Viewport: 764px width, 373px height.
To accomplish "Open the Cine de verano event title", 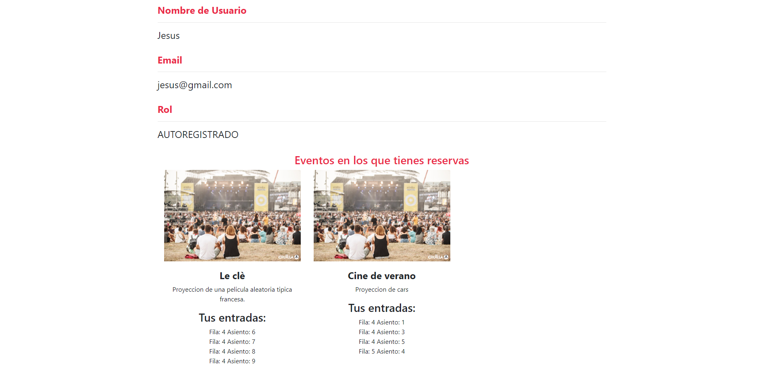I will coord(382,276).
